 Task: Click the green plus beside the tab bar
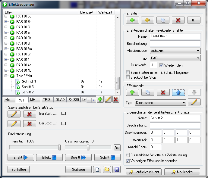(100, 100)
